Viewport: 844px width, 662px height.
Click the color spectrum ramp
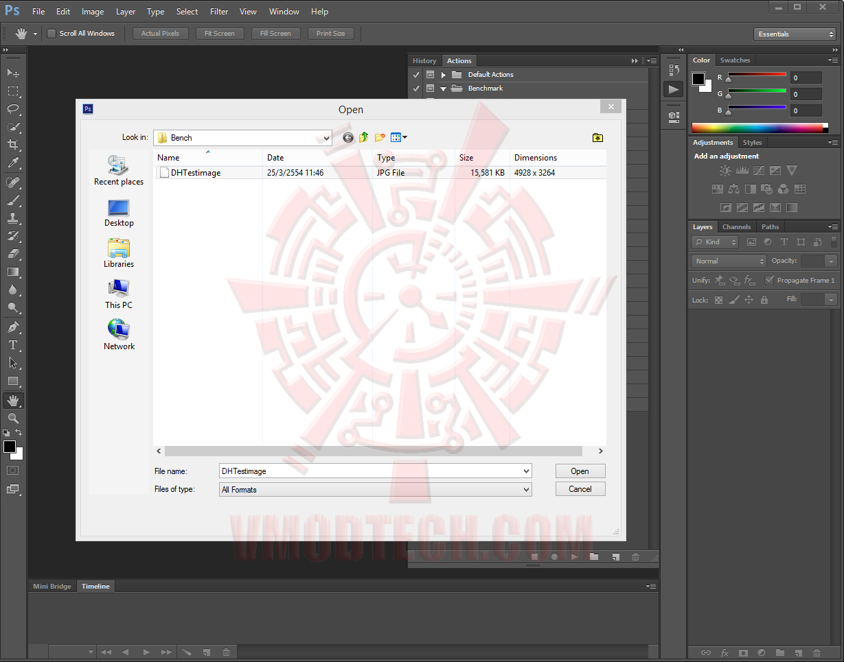[x=760, y=128]
